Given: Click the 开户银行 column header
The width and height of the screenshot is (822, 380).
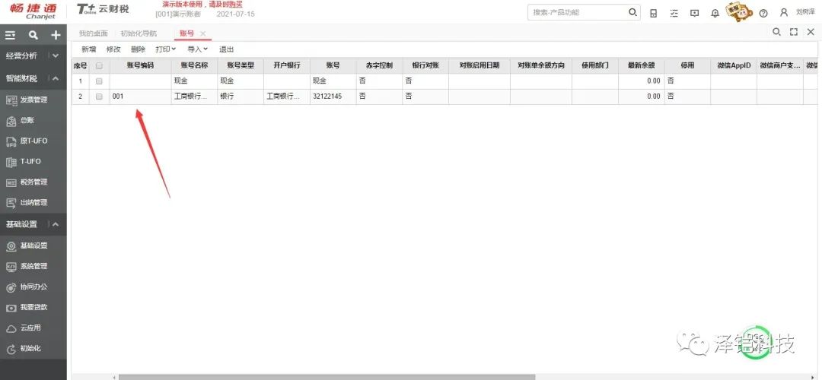Looking at the screenshot, I should coord(287,65).
